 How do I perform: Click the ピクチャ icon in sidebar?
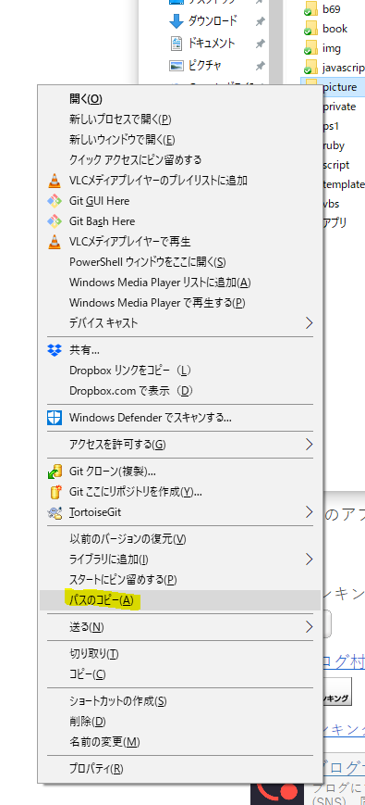176,66
